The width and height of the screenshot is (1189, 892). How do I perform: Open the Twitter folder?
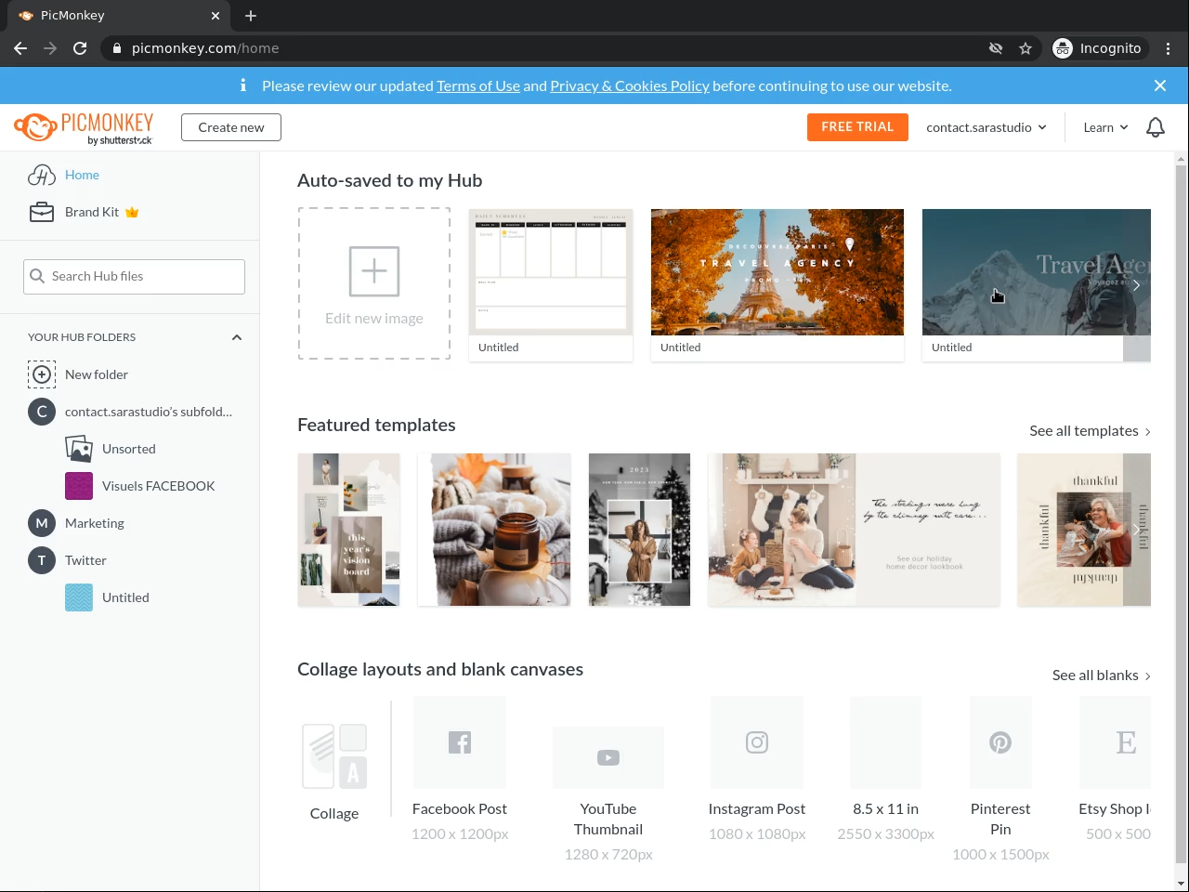coord(85,560)
